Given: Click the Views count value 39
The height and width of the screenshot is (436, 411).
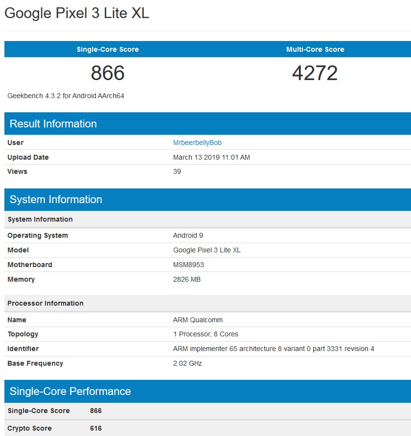Looking at the screenshot, I should (x=177, y=171).
